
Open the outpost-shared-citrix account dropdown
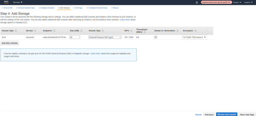pos(216,2)
